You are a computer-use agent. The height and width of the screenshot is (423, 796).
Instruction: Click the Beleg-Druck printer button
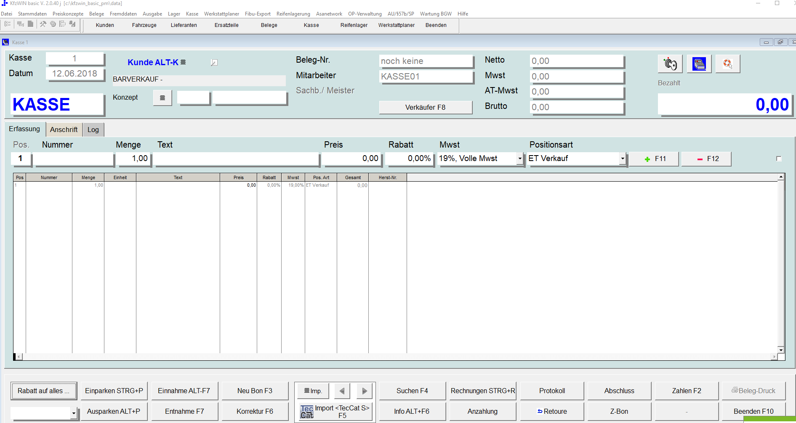(x=753, y=391)
